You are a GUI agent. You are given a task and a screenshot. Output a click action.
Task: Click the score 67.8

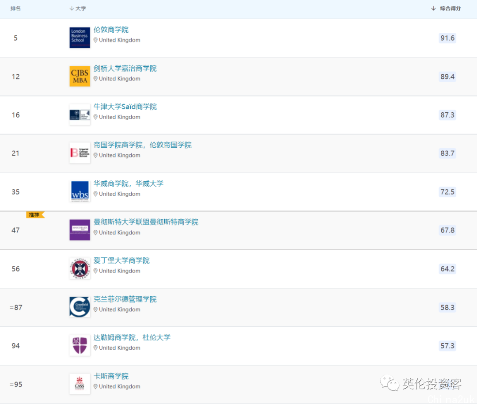point(447,230)
